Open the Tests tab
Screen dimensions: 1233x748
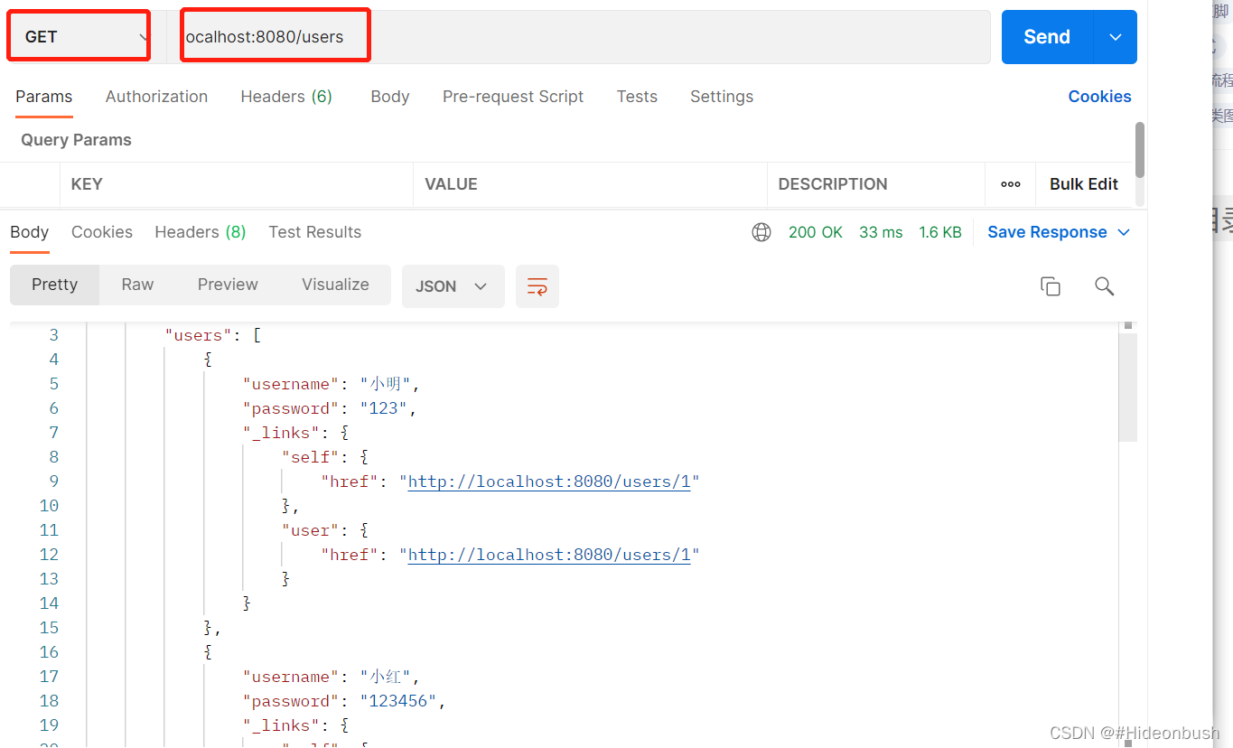[637, 97]
